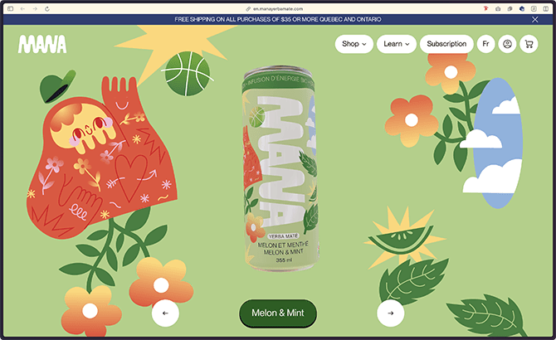The width and height of the screenshot is (556, 340).
Task: Click the Melon & Mint button
Action: pyautogui.click(x=278, y=313)
